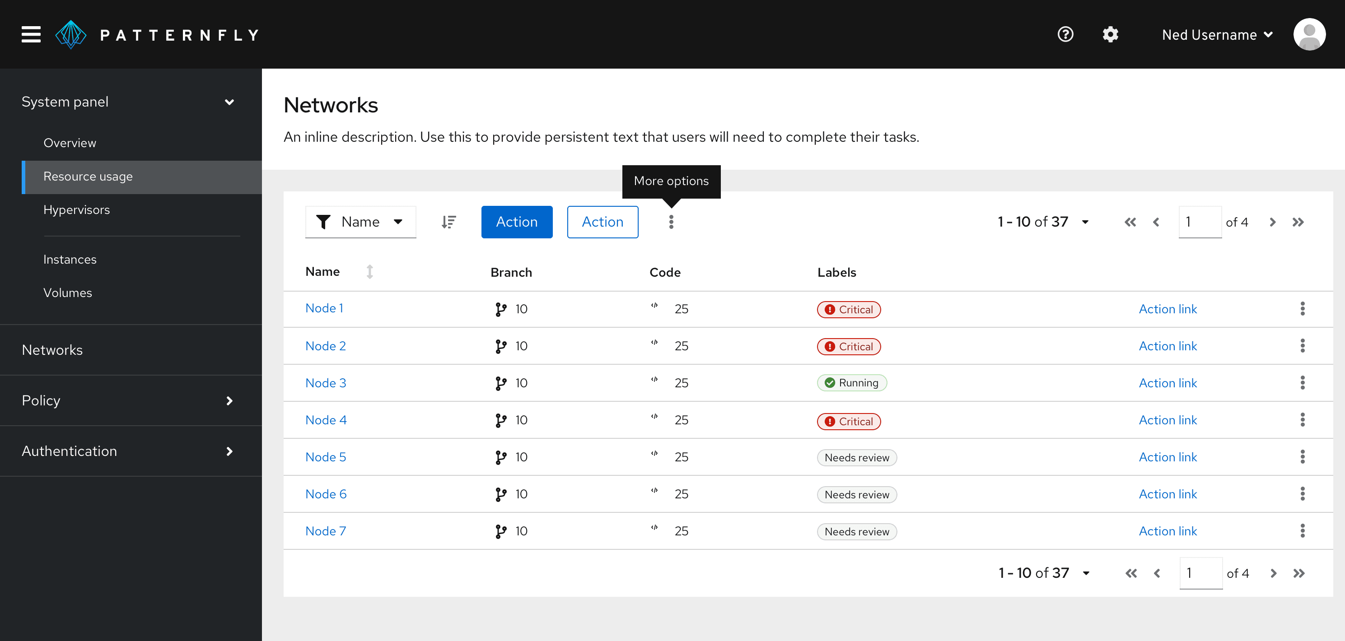Select Resource usage in System panel
The image size is (1345, 641).
click(89, 176)
